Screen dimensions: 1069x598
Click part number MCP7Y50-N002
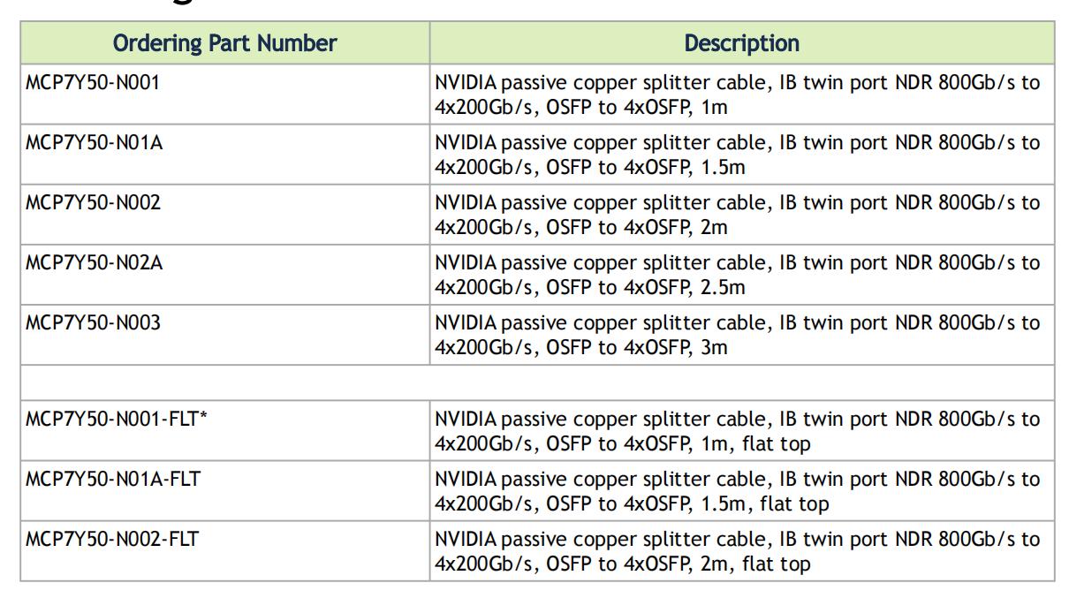pos(94,203)
